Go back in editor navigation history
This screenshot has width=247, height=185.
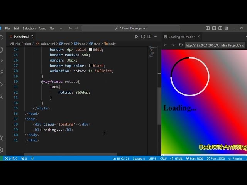70,28
